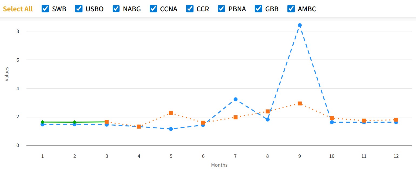This screenshot has height=171, width=416.
Task: Click the blue peak point at month 9
Action: [300, 25]
